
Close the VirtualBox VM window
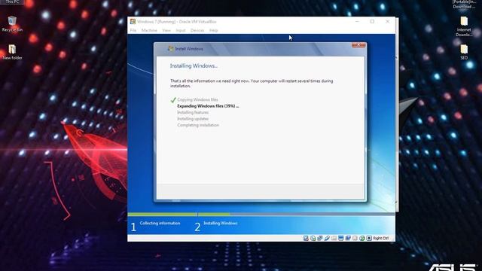click(387, 22)
